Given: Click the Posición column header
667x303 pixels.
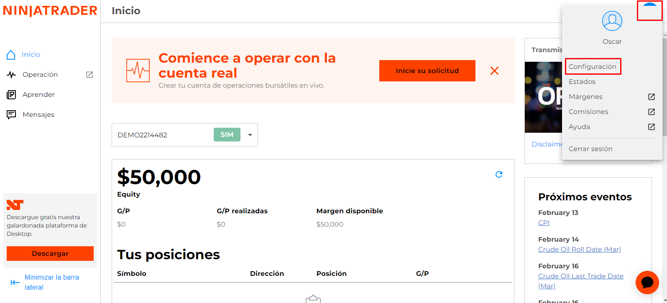Looking at the screenshot, I should point(332,274).
